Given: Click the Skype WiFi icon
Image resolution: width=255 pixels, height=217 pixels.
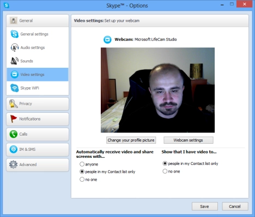Looking at the screenshot, I should pyautogui.click(x=14, y=88).
